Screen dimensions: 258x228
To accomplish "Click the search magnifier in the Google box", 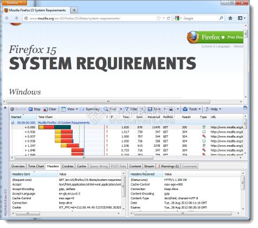I will 221,18.
